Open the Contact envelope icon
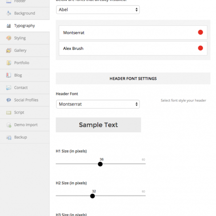The image size is (216, 216). coord(8,88)
